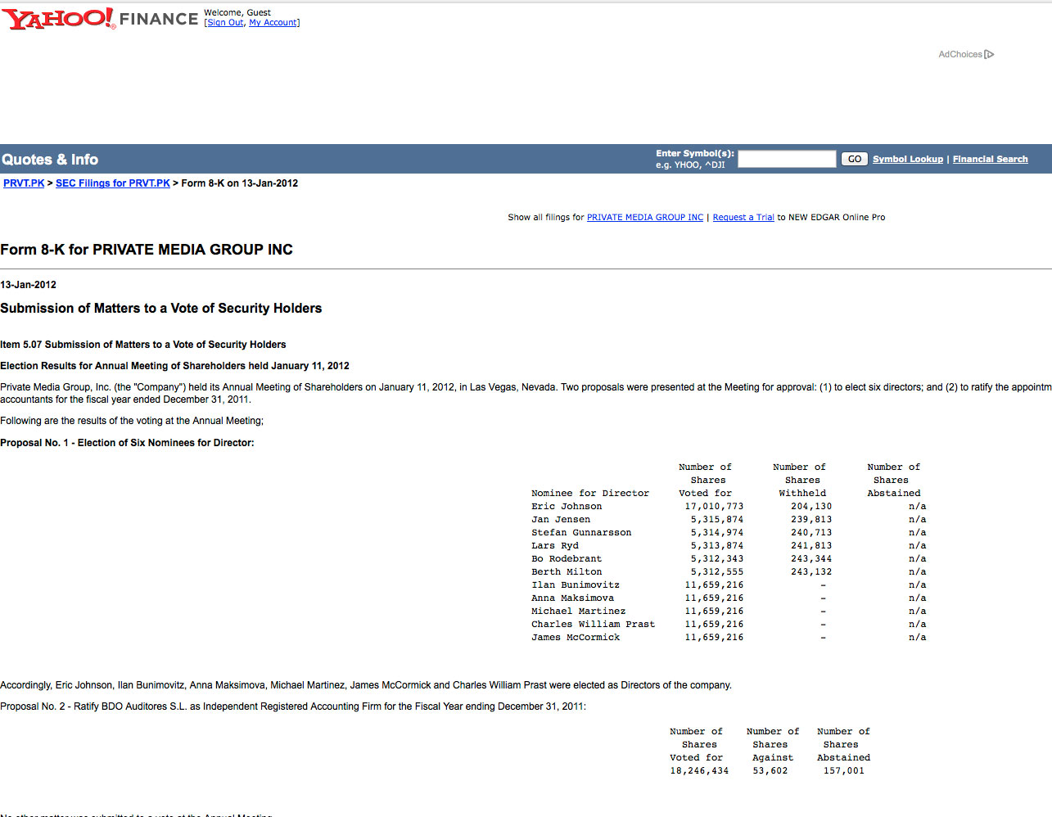Show all filings for PRIVATE MEDIA GROUP INC
Viewport: 1052px width, 817px height.
pos(644,218)
